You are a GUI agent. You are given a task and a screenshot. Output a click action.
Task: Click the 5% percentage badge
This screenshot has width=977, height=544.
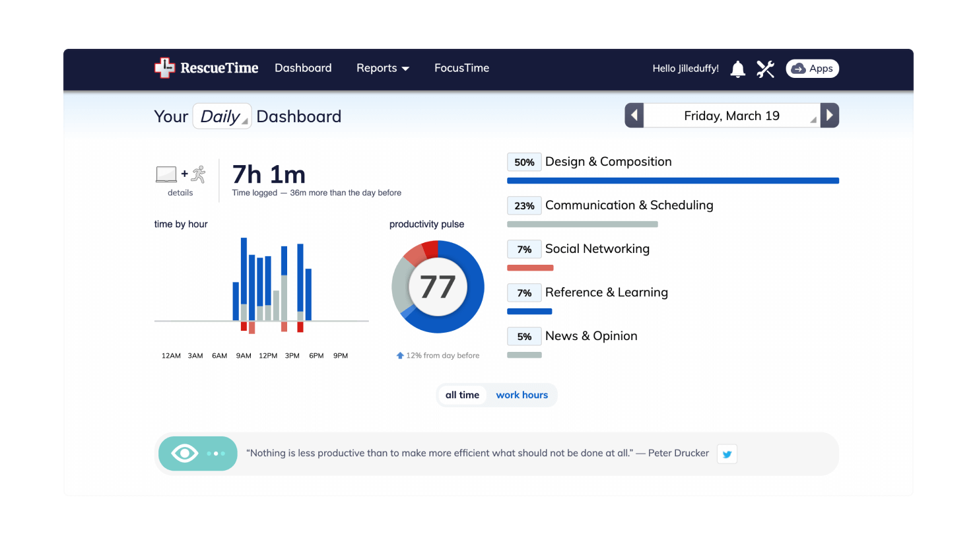click(524, 336)
